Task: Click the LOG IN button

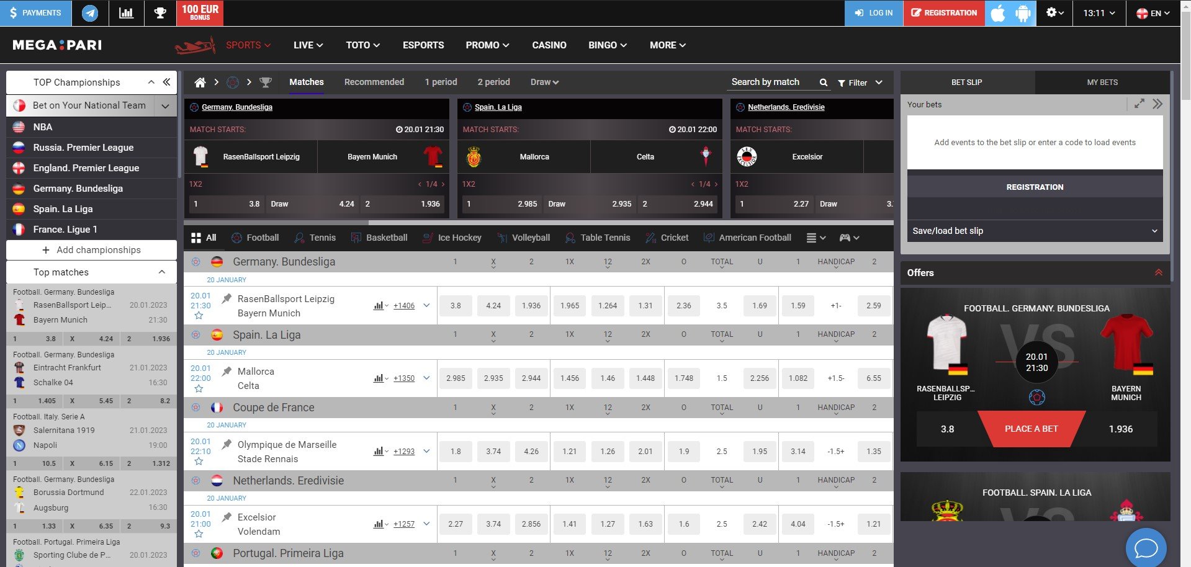Action: (874, 13)
